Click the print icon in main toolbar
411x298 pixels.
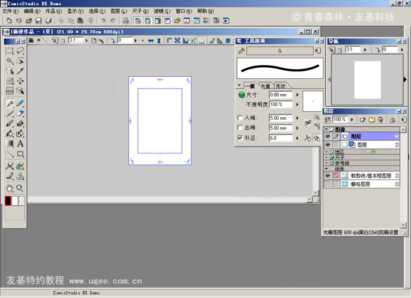(x=125, y=21)
